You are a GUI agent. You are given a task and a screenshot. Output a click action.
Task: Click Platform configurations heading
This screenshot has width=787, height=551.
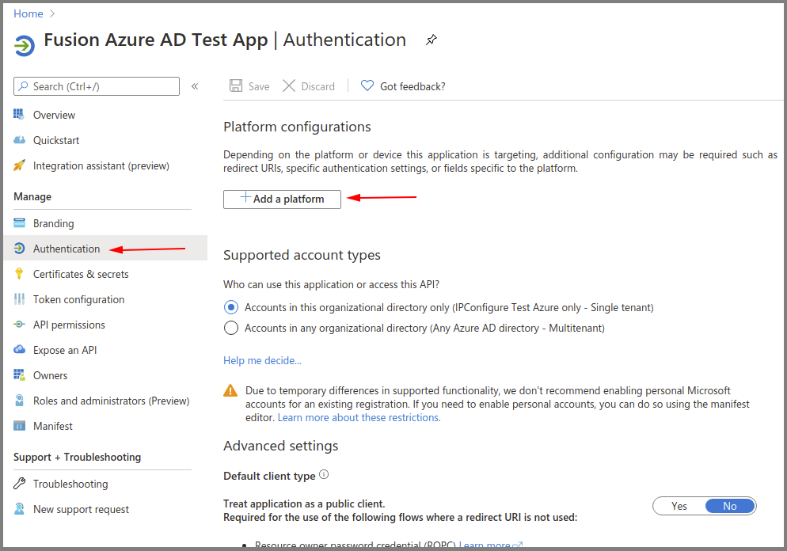(297, 127)
